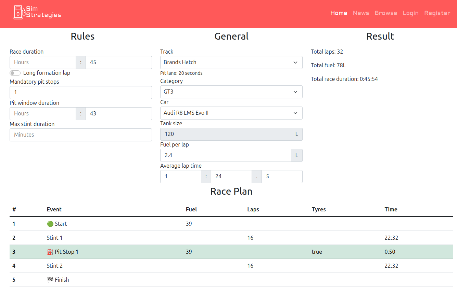Screen dimensions: 457x307
Task: Select the Mandatory pit stops input field
Action: tap(80, 92)
